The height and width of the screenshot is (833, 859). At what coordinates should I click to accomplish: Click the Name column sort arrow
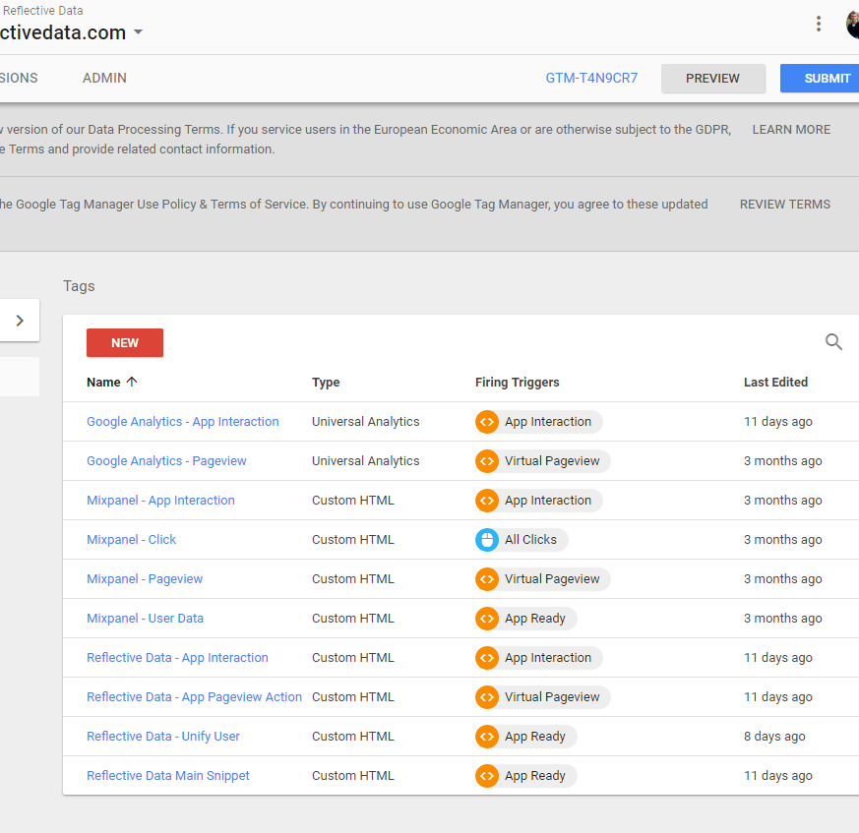point(132,382)
